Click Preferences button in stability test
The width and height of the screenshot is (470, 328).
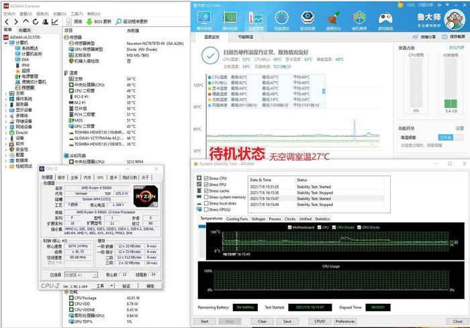point(345,321)
